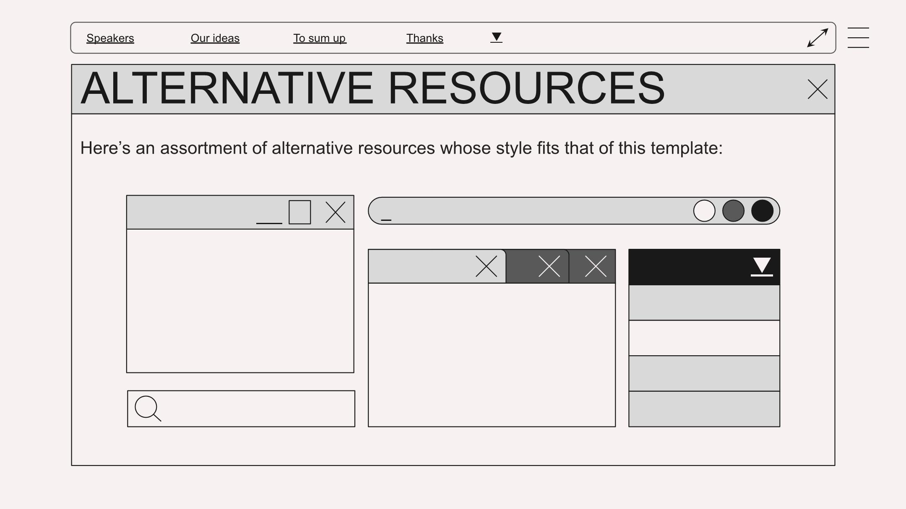Screen dimensions: 906x509
Task: Close the Alternative Resources panel with X
Action: [x=817, y=89]
